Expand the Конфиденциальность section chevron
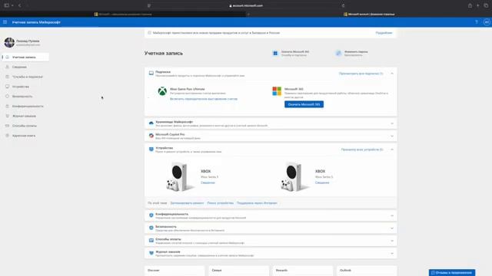The height and width of the screenshot is (276, 492). pyautogui.click(x=392, y=215)
